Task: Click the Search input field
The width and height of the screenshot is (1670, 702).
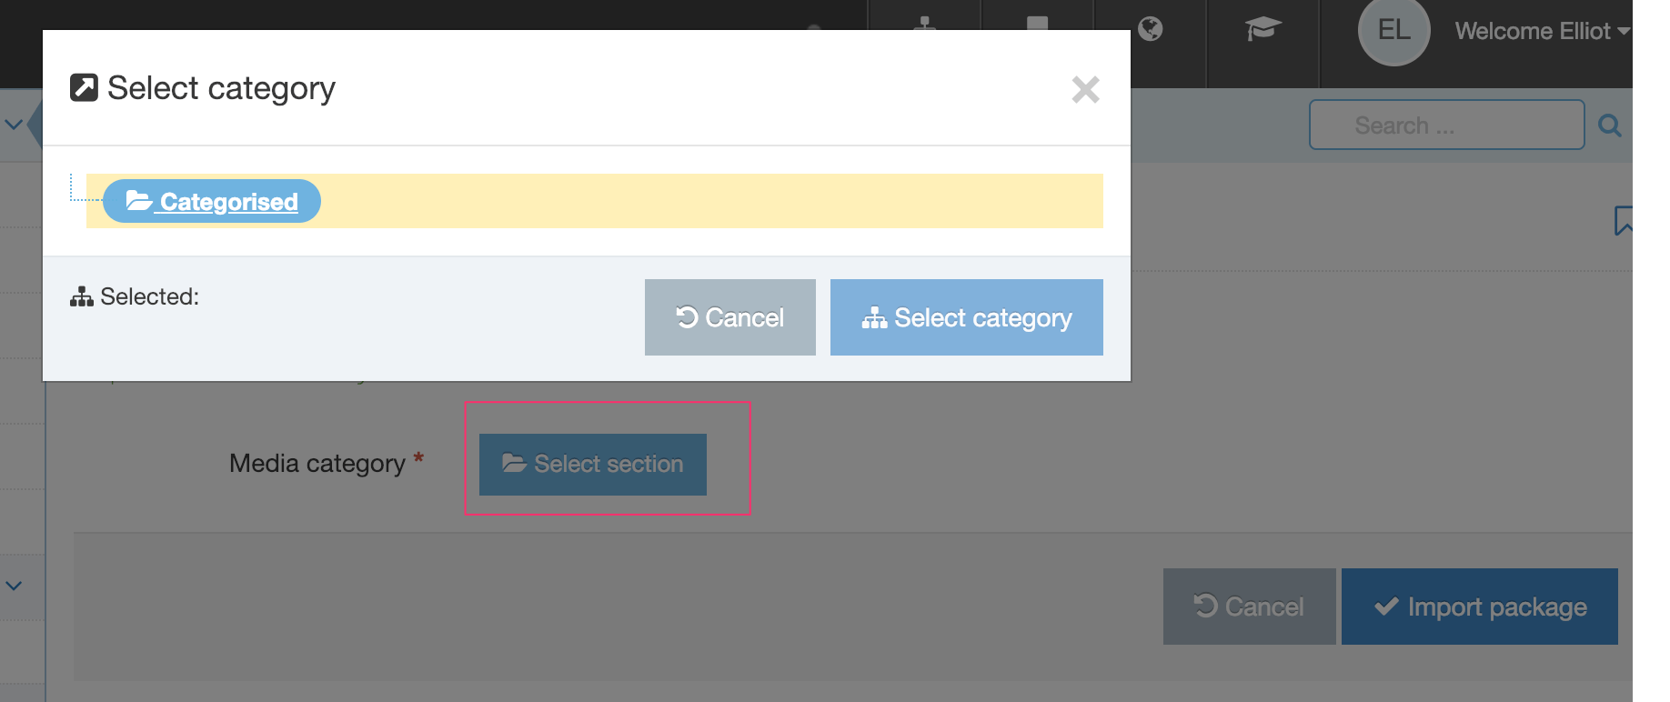Action: point(1445,125)
